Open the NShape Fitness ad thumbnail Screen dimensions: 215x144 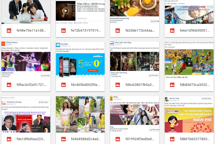26,60
